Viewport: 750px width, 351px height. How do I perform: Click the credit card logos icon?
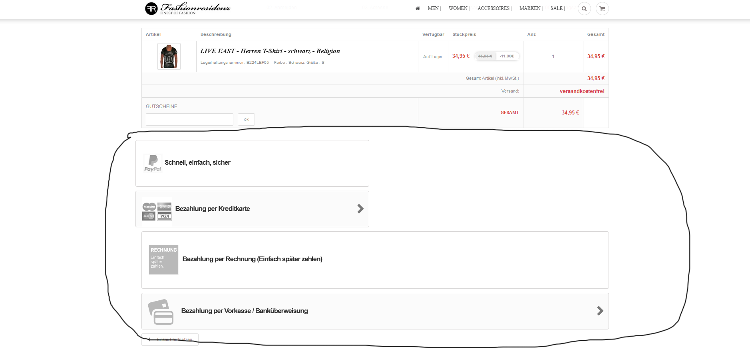(157, 211)
